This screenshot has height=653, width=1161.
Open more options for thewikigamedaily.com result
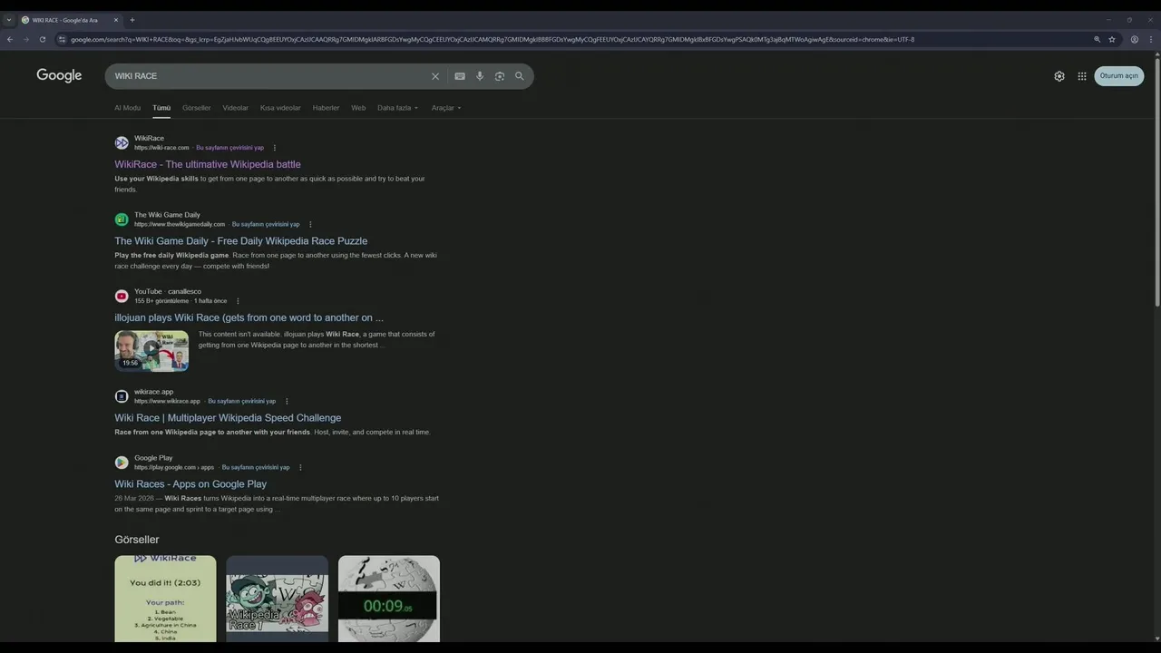310,224
